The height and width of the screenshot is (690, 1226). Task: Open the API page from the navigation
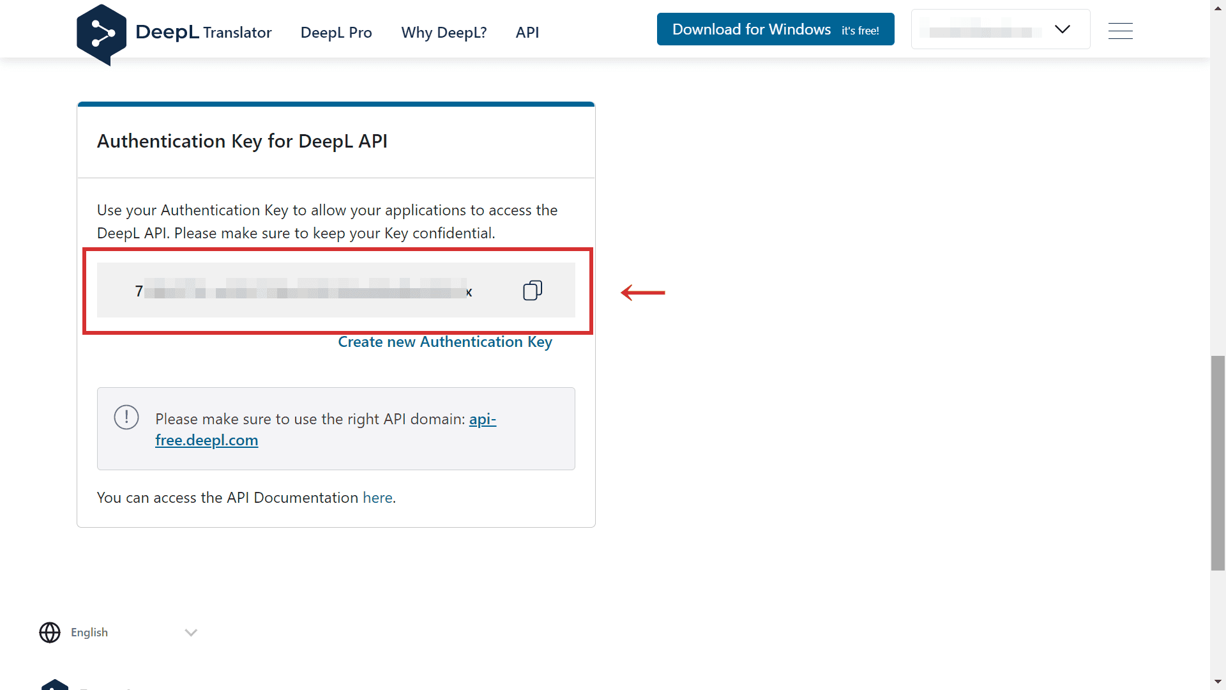[x=527, y=32]
